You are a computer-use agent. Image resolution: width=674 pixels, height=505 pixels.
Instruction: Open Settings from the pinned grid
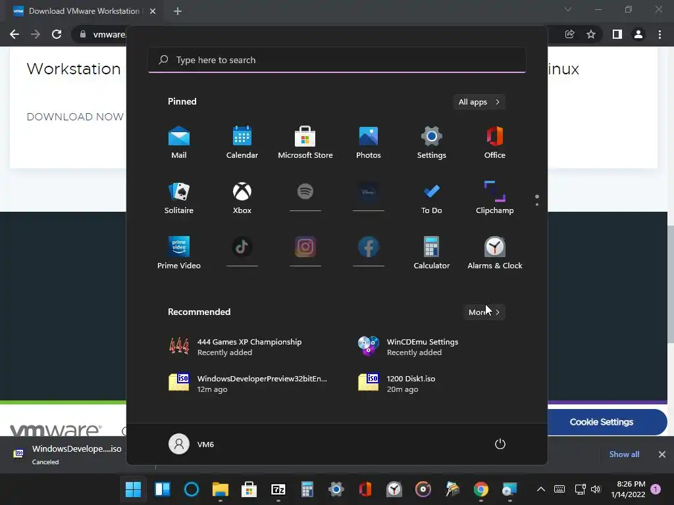(x=432, y=142)
